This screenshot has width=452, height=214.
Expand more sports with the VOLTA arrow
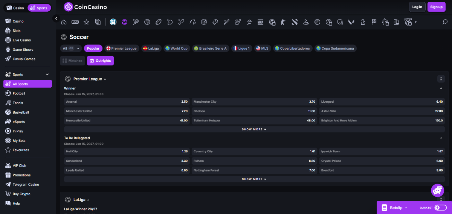[415, 22]
